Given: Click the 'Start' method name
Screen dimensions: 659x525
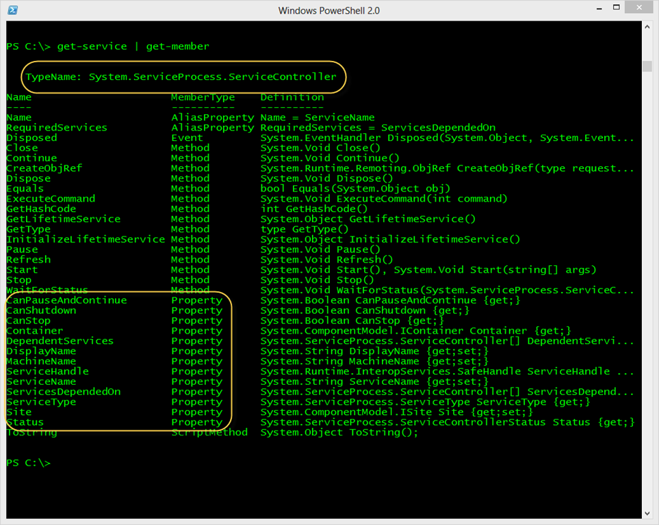Looking at the screenshot, I should click(22, 269).
